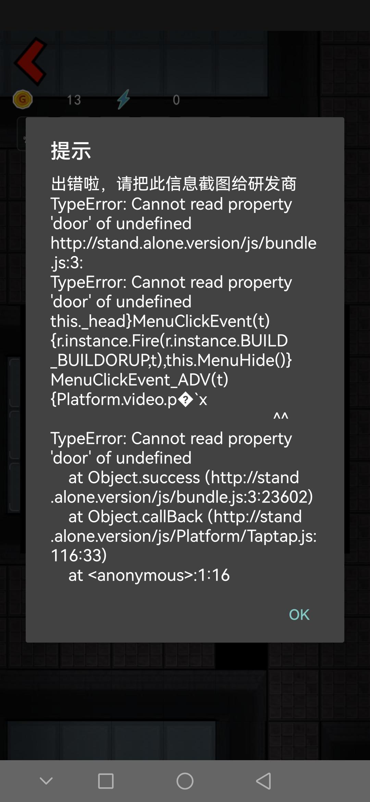
Task: Tap the coin count 13
Action: [x=74, y=100]
